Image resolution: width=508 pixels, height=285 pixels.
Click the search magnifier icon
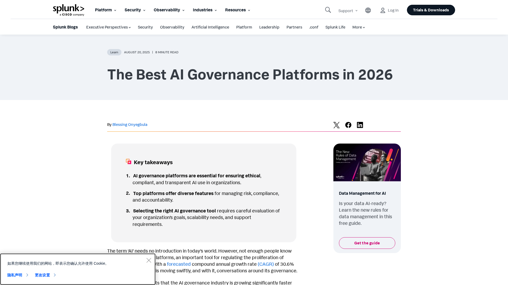328,10
